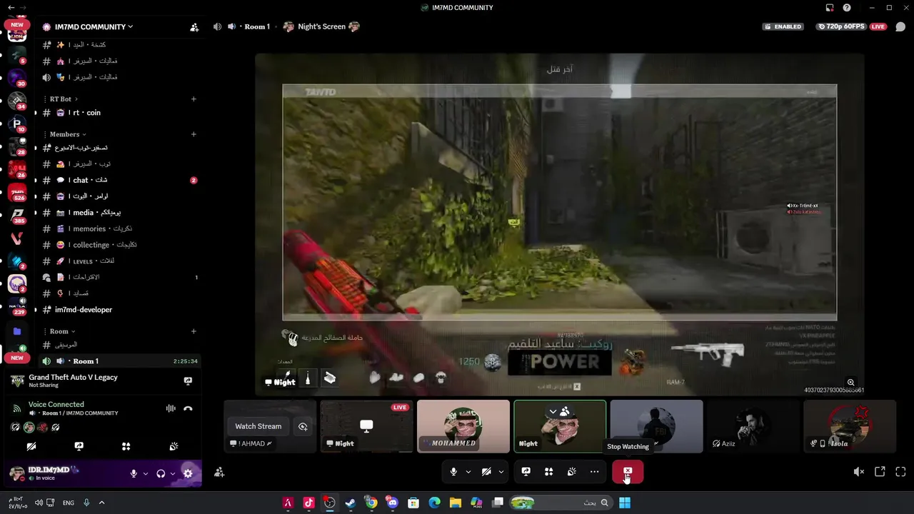
Task: Open the الاقتراحات forum channel
Action: tap(119, 277)
